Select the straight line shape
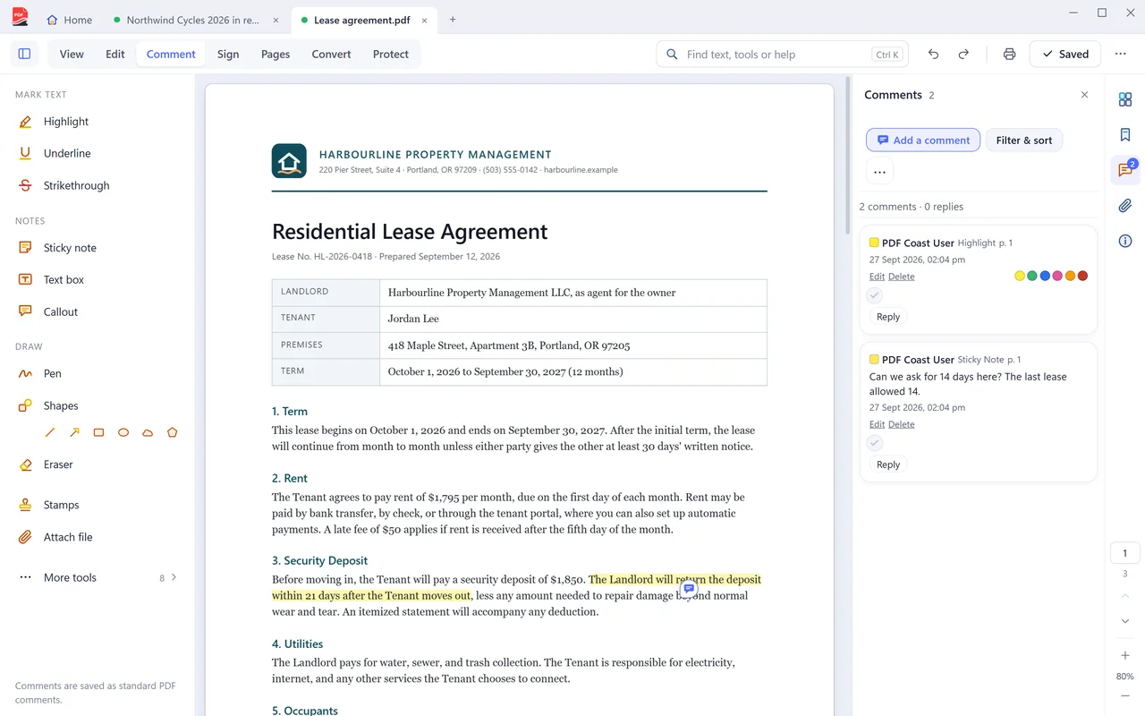The width and height of the screenshot is (1145, 716). pos(50,432)
